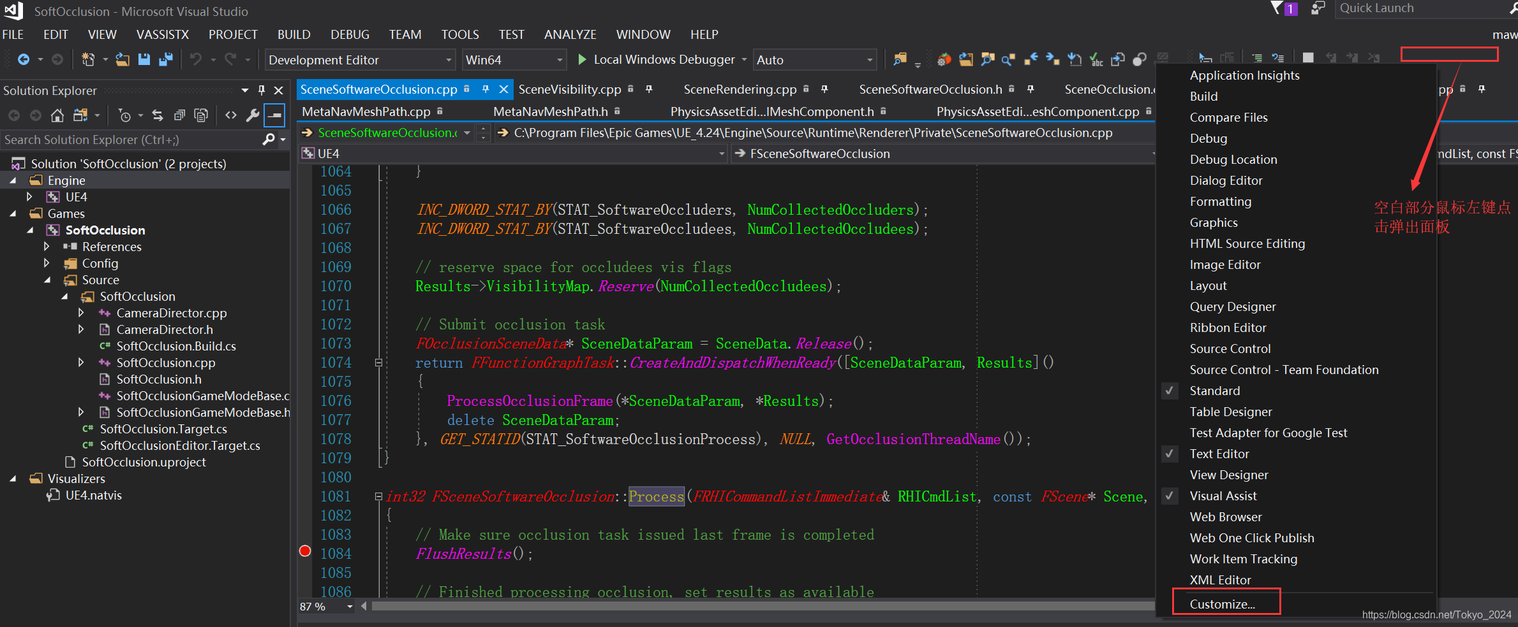The height and width of the screenshot is (627, 1518).
Task: Click Visual Assist Find References icon
Action: 1009,59
